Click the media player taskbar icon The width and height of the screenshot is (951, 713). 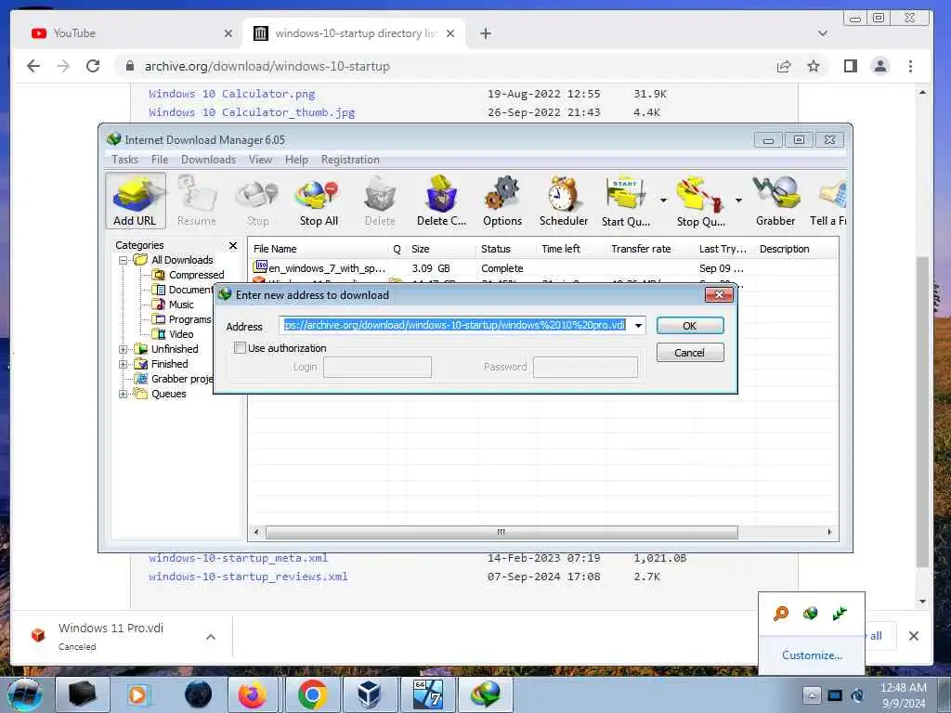point(137,694)
